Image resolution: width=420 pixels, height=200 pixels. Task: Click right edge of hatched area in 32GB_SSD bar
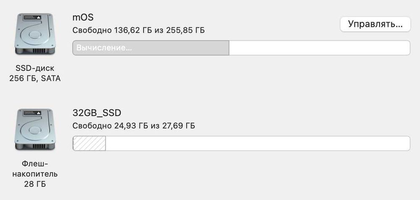pos(105,143)
